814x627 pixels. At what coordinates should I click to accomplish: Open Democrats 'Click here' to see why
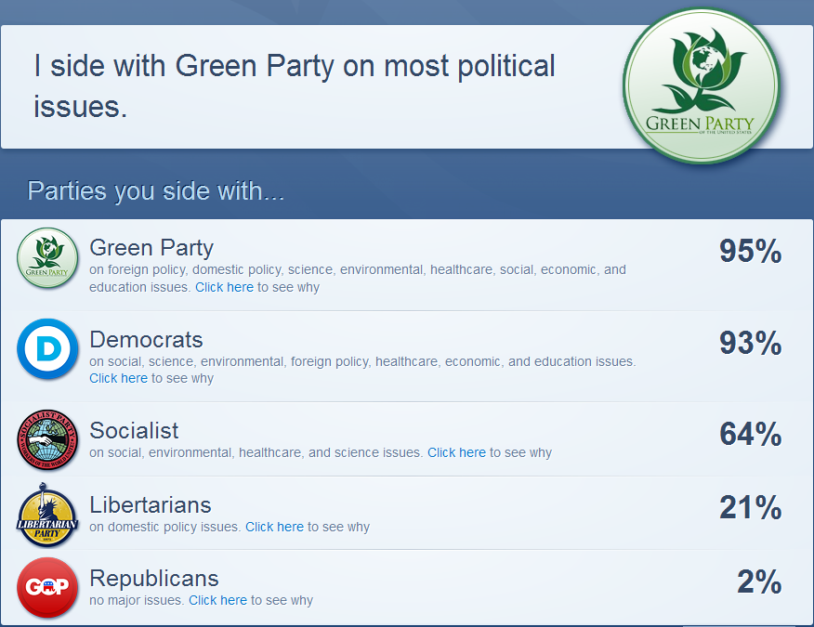coord(118,378)
